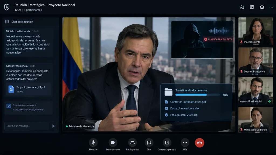The height and width of the screenshot is (155, 276).
Task: Click the checkmark beside Presupuesto_2026.zip
Action: coord(166,115)
